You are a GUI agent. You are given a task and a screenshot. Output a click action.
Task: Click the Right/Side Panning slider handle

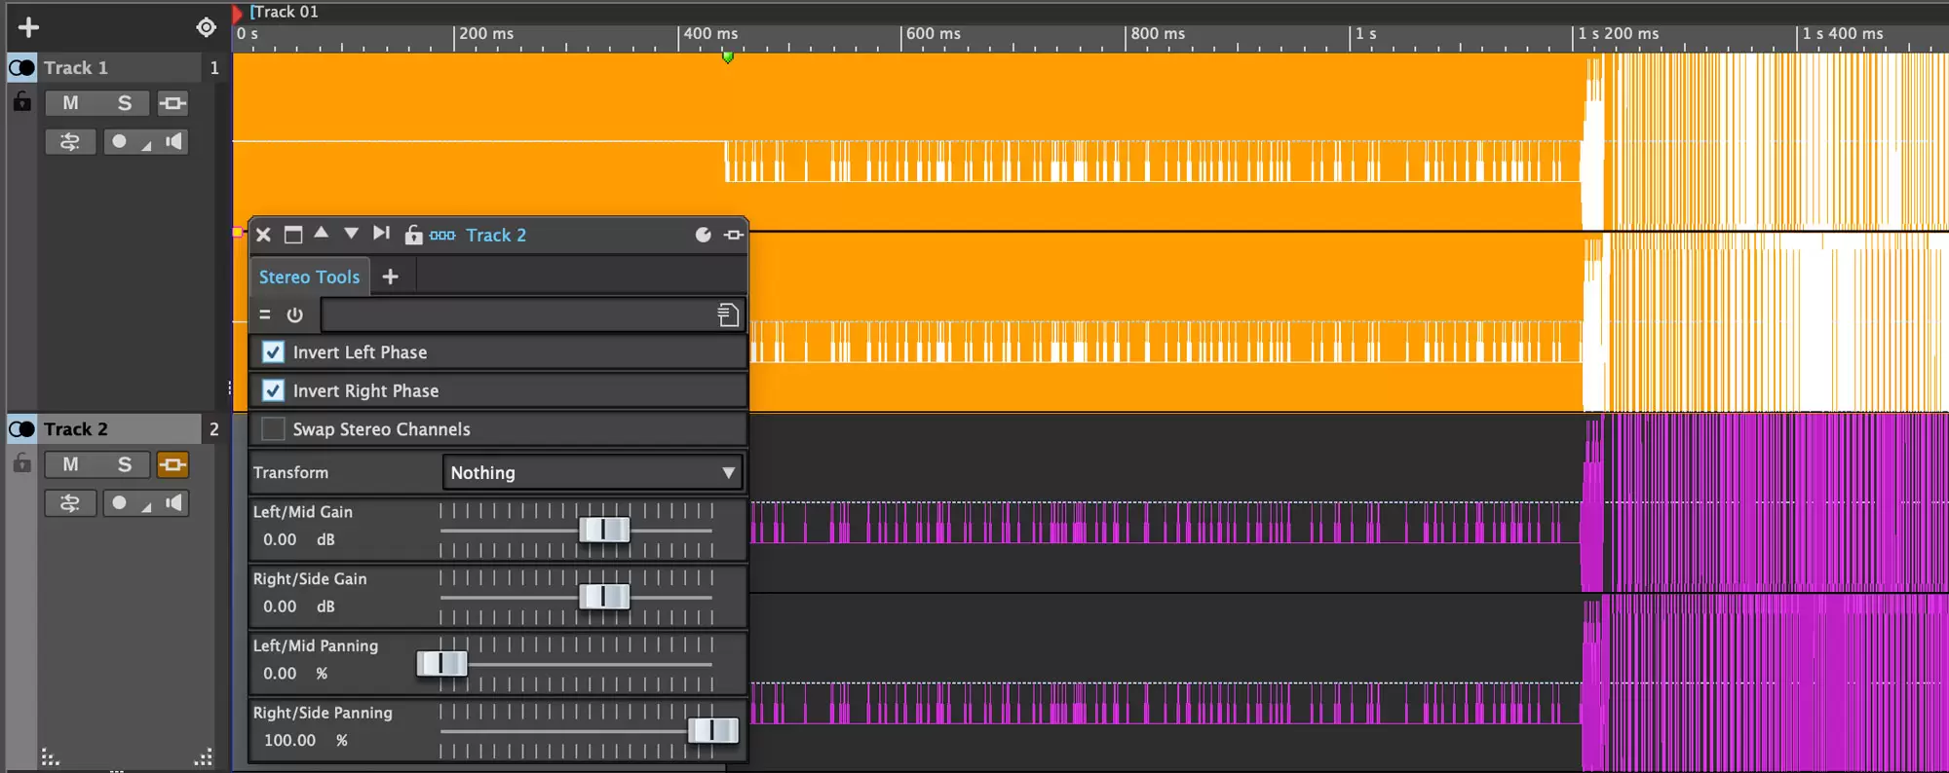[712, 730]
